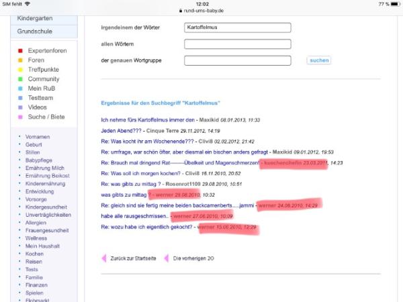The height and width of the screenshot is (302, 403).
Task: Focus the 'der genauen Wortgruppe' input field
Action: point(238,60)
